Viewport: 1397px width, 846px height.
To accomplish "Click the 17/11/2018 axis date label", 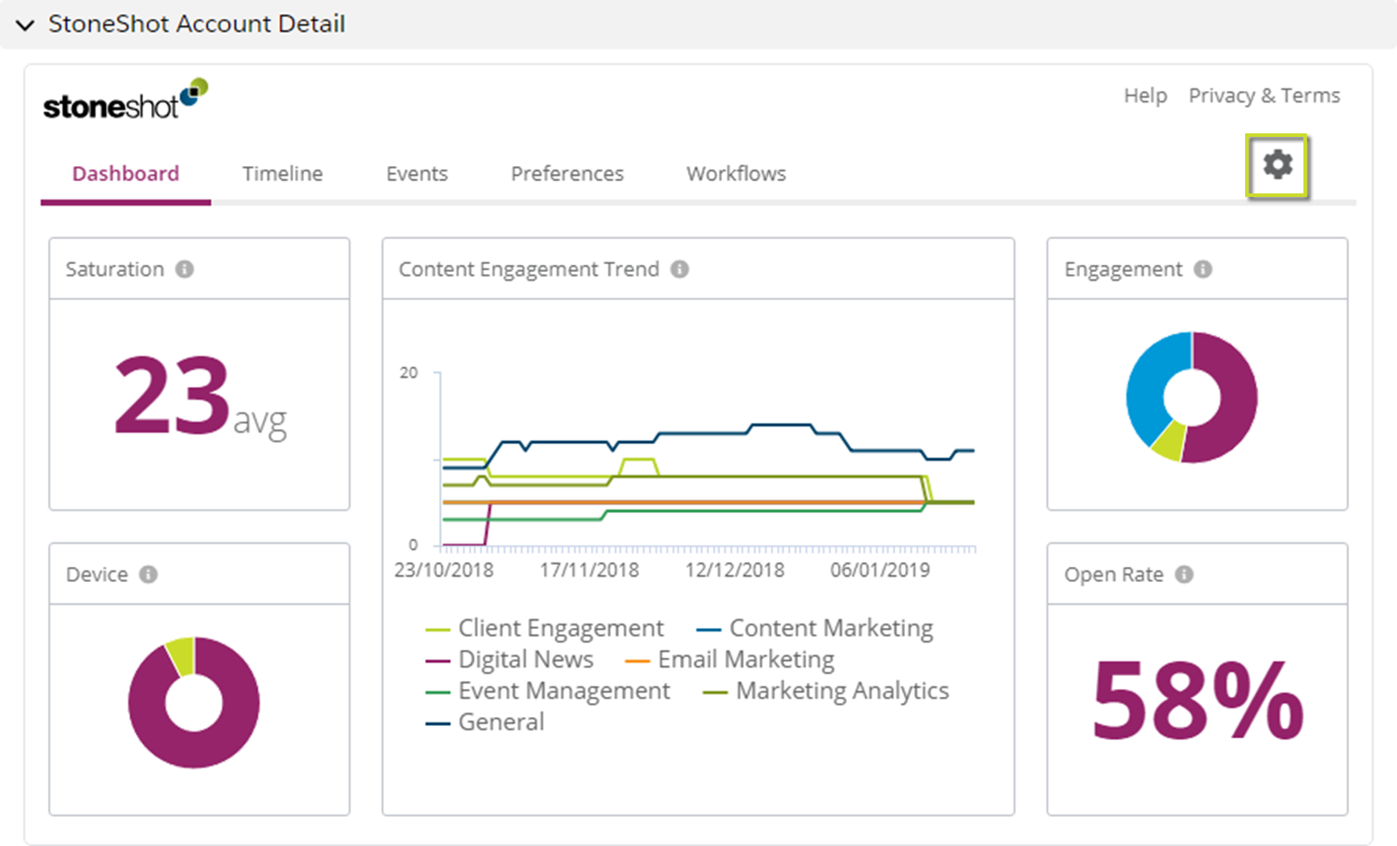I will (589, 570).
